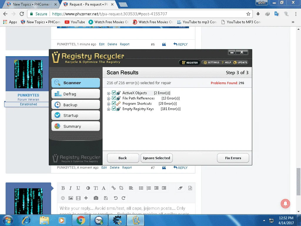Open the Backup section
Image resolution: width=301 pixels, height=226 pixels.
click(76, 105)
